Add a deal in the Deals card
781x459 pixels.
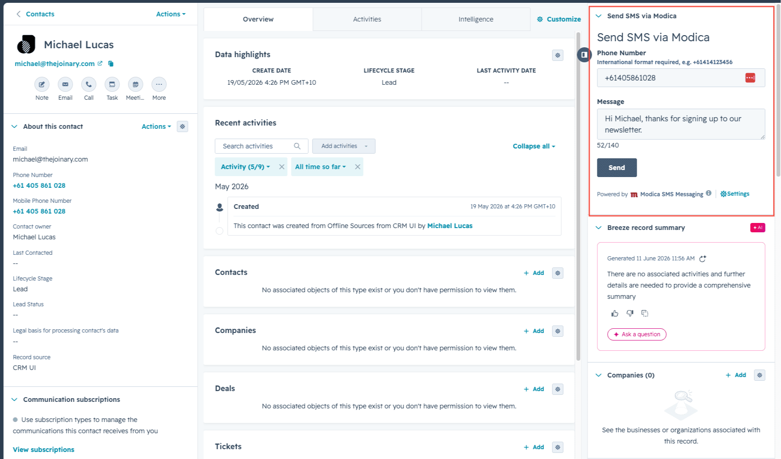(534, 389)
